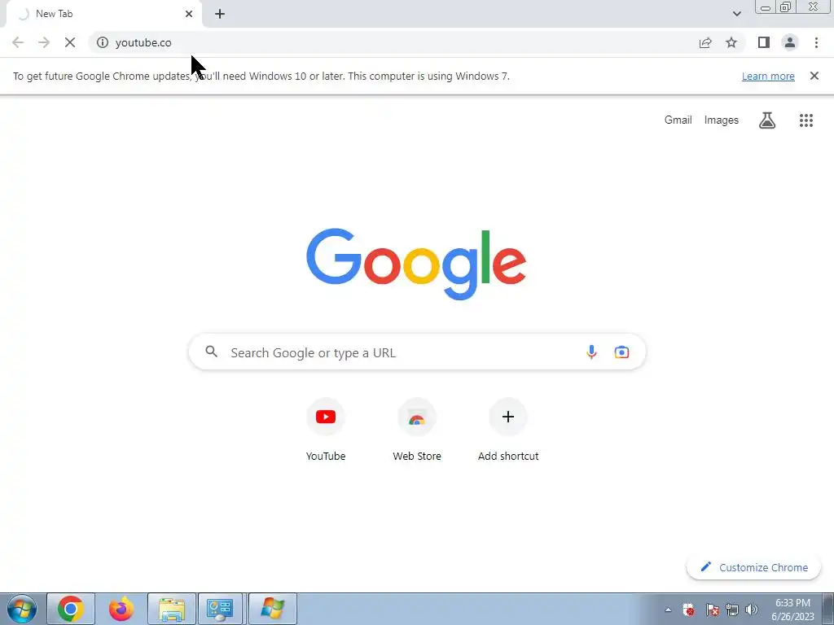834x625 pixels.
Task: Open the Chrome three-dot menu
Action: click(x=816, y=42)
